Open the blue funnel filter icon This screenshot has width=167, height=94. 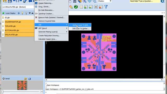pyautogui.click(x=106, y=7)
